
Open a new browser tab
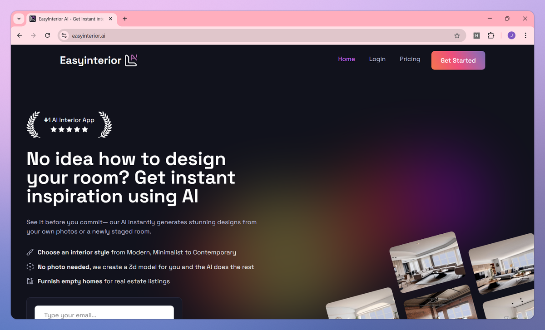click(125, 19)
